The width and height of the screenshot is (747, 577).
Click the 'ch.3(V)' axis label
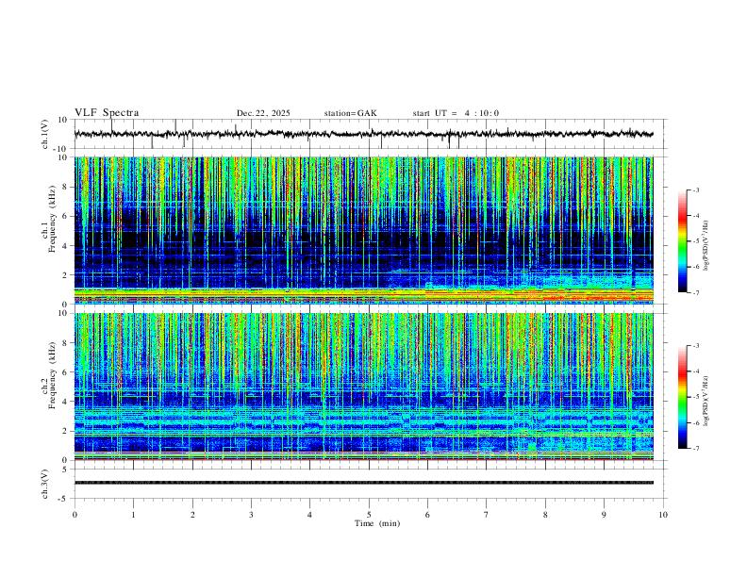(45, 484)
